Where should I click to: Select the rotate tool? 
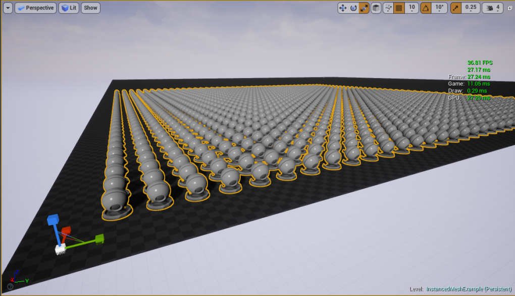(353, 8)
